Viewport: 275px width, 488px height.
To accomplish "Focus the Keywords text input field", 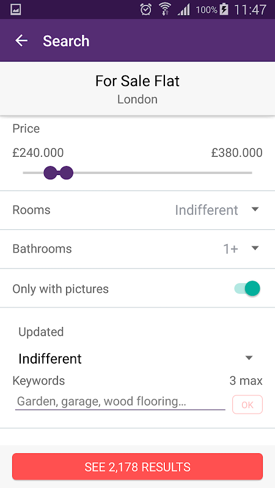I will pos(120,402).
